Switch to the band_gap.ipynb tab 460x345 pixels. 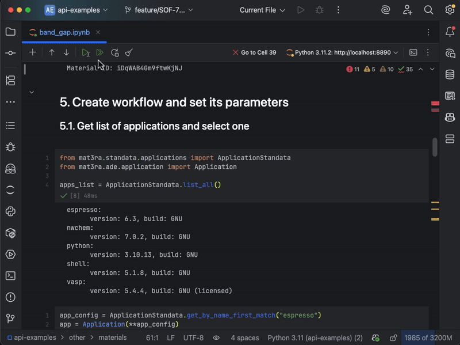pos(64,32)
